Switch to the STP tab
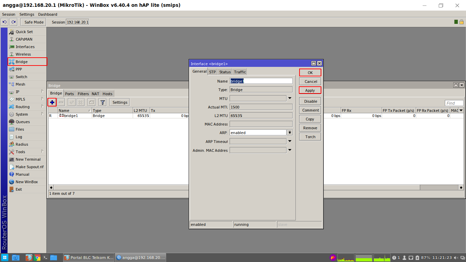 tap(213, 72)
